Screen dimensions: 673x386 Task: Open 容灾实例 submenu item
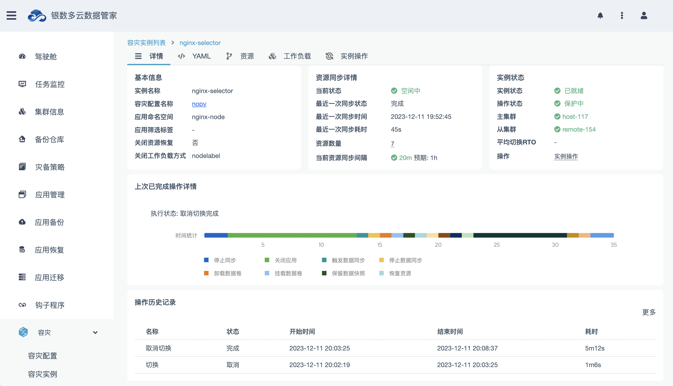[42, 374]
